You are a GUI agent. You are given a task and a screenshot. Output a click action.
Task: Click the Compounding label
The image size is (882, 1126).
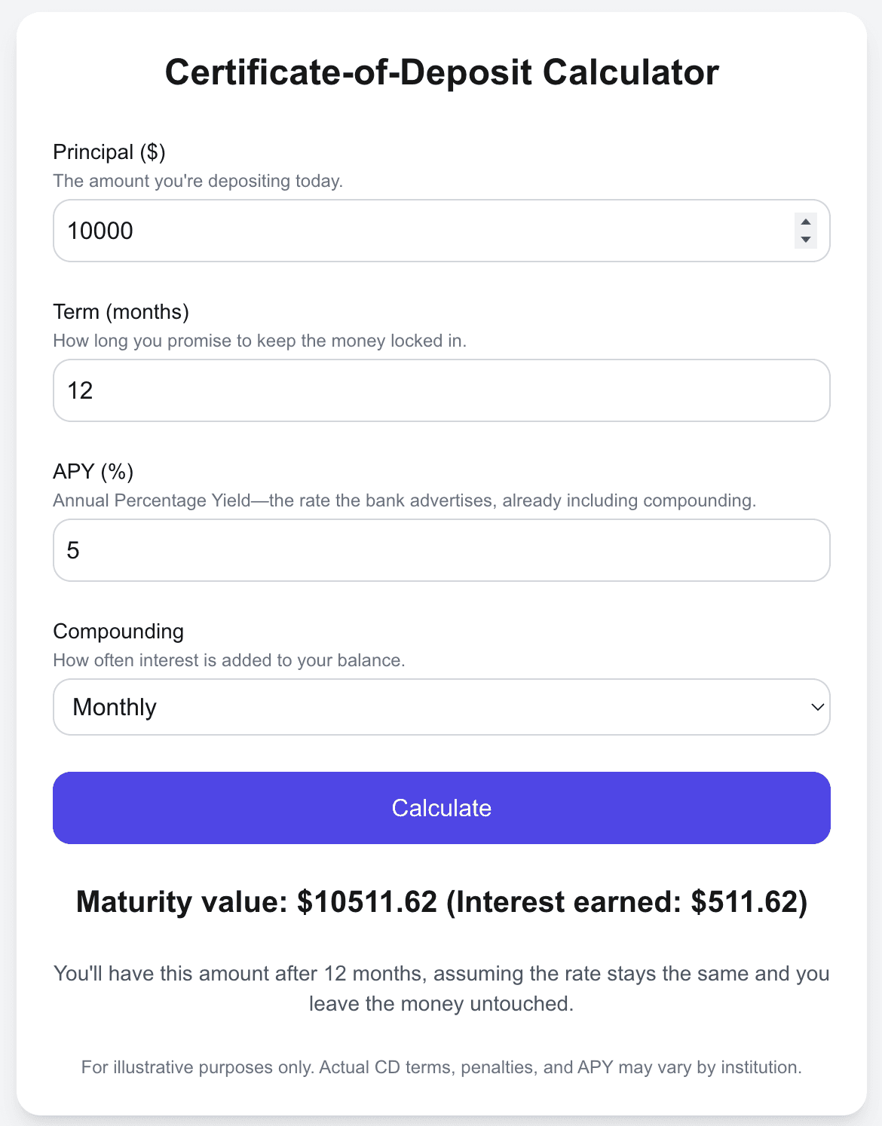pos(118,631)
